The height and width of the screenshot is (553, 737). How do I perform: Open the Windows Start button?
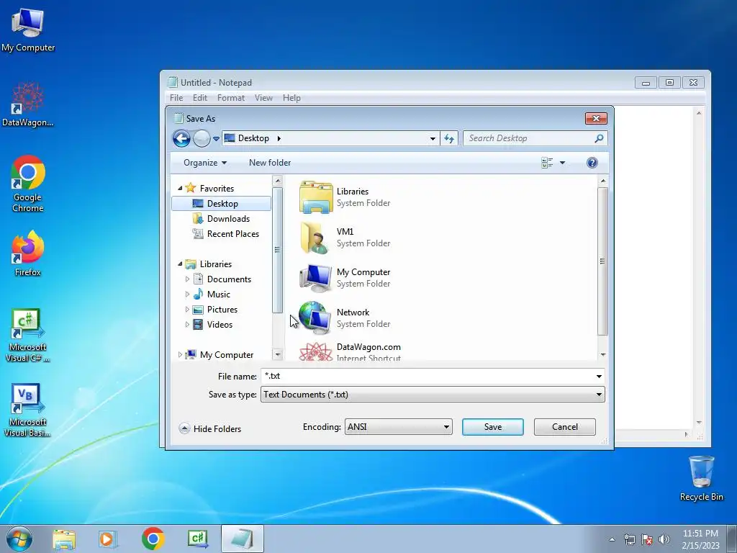click(19, 539)
